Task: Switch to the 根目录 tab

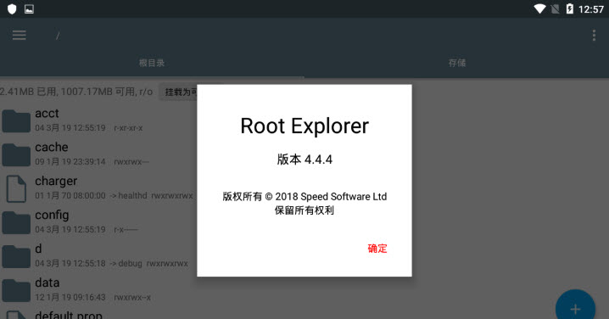Action: 152,63
